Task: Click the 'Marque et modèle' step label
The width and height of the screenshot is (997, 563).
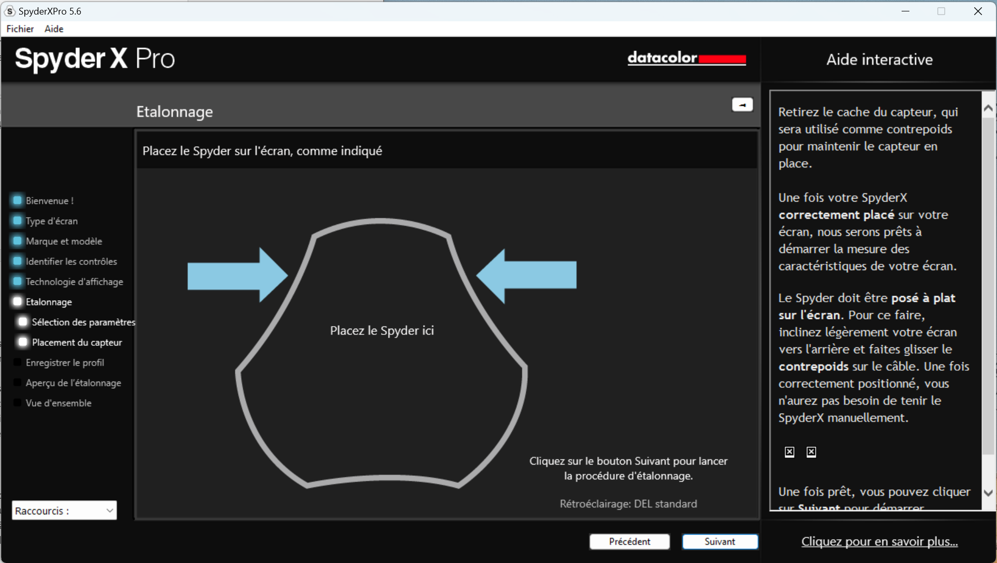Action: point(64,241)
